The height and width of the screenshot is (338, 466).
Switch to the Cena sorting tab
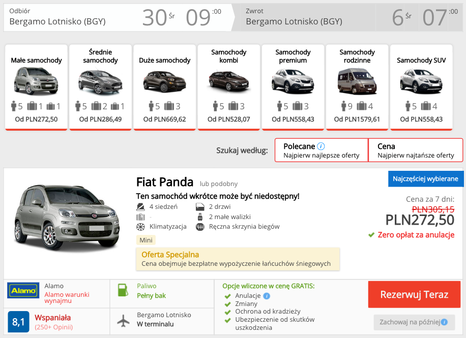coord(415,150)
